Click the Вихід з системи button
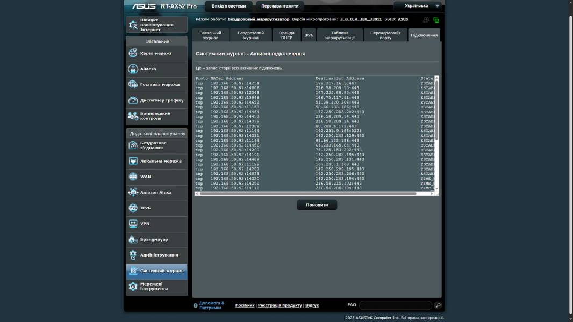 coord(228,6)
